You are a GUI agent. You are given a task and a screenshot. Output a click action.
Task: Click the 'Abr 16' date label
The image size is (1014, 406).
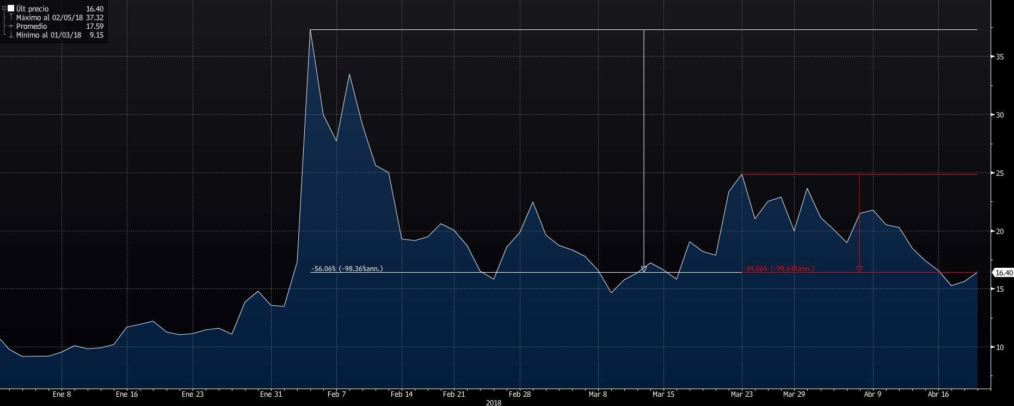coord(938,394)
